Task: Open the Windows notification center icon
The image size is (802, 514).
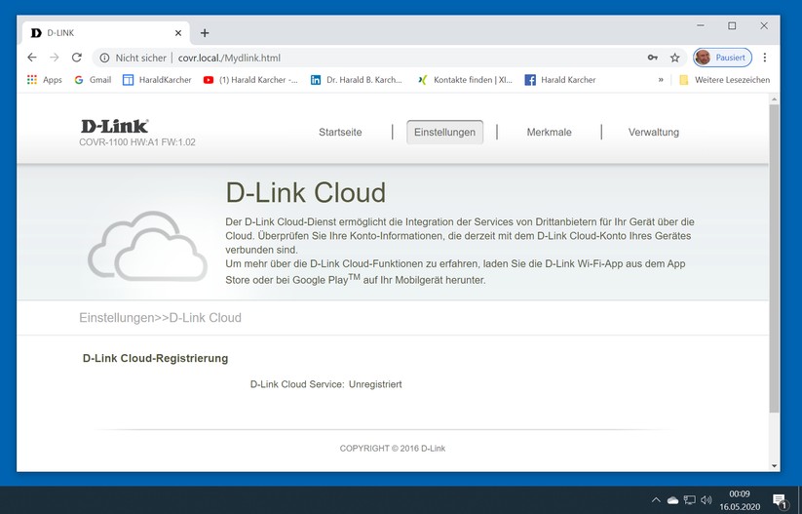Action: point(780,500)
